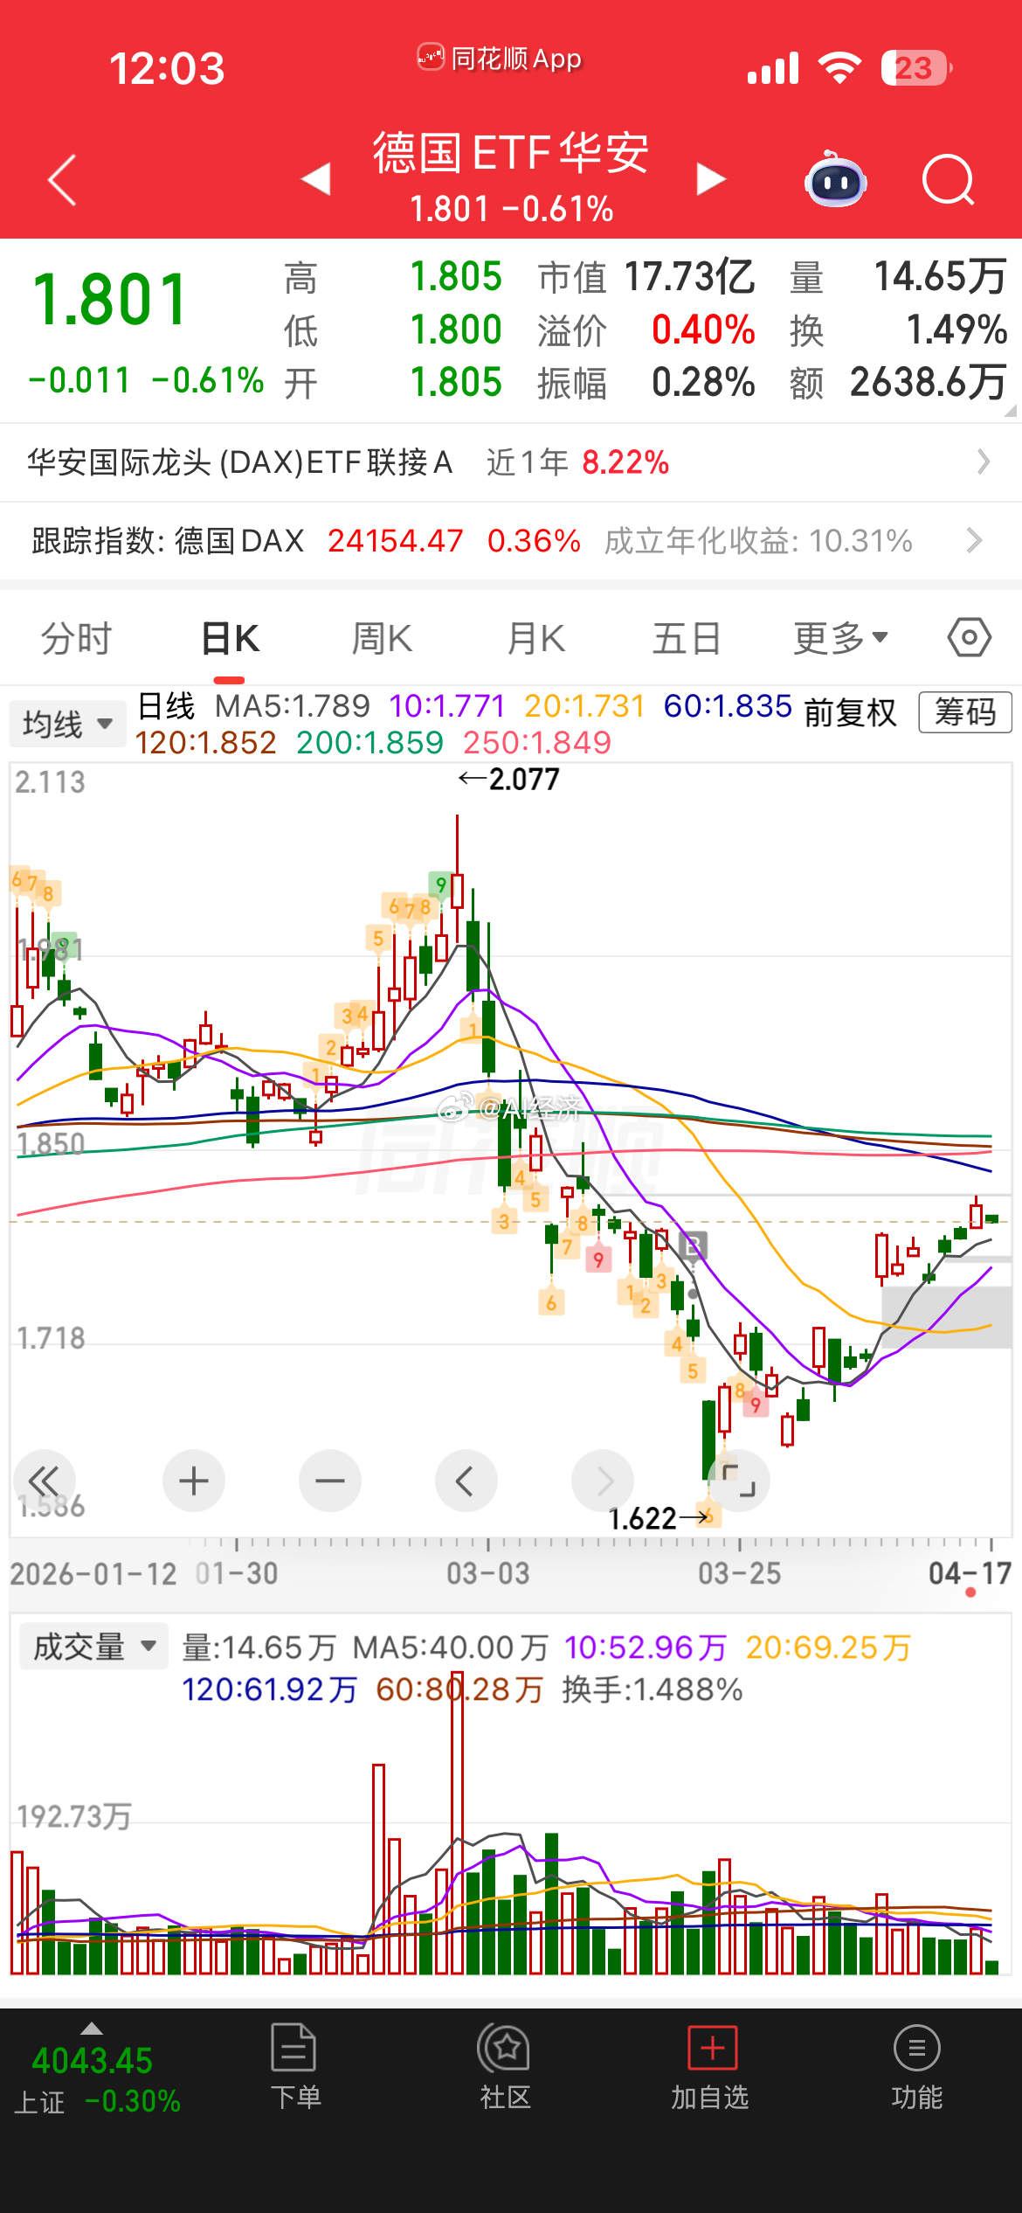Tap the 250:1.849 moving average legend
The height and width of the screenshot is (2213, 1022).
(537, 742)
